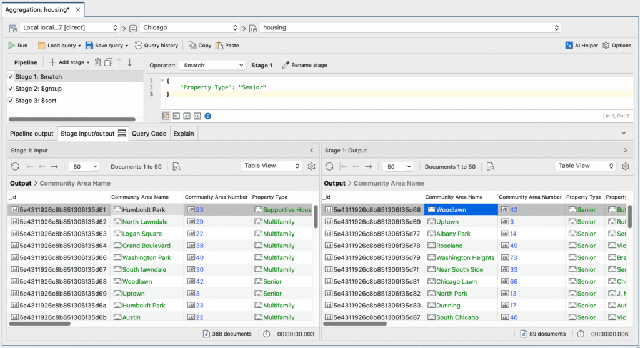This screenshot has width=640, height=348.
Task: Refresh the Stage 1 Input results
Action: [x=16, y=166]
